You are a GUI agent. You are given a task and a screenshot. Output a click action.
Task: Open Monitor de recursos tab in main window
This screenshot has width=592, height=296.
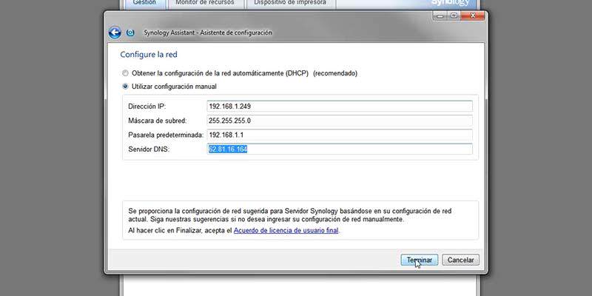pos(205,3)
